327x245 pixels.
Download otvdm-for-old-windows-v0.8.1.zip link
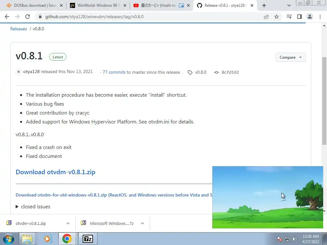tap(114, 195)
